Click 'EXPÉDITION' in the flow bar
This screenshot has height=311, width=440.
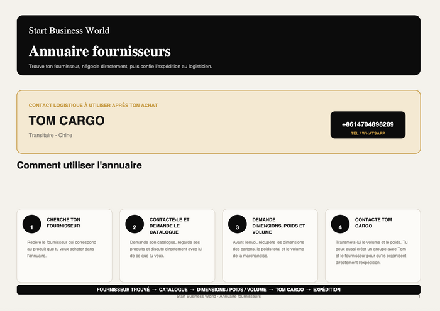[x=327, y=290]
